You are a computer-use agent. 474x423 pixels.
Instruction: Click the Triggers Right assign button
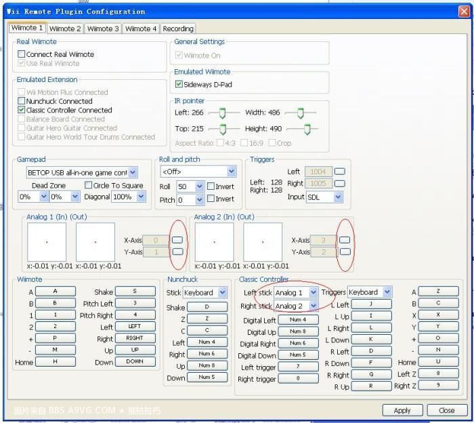(340, 183)
